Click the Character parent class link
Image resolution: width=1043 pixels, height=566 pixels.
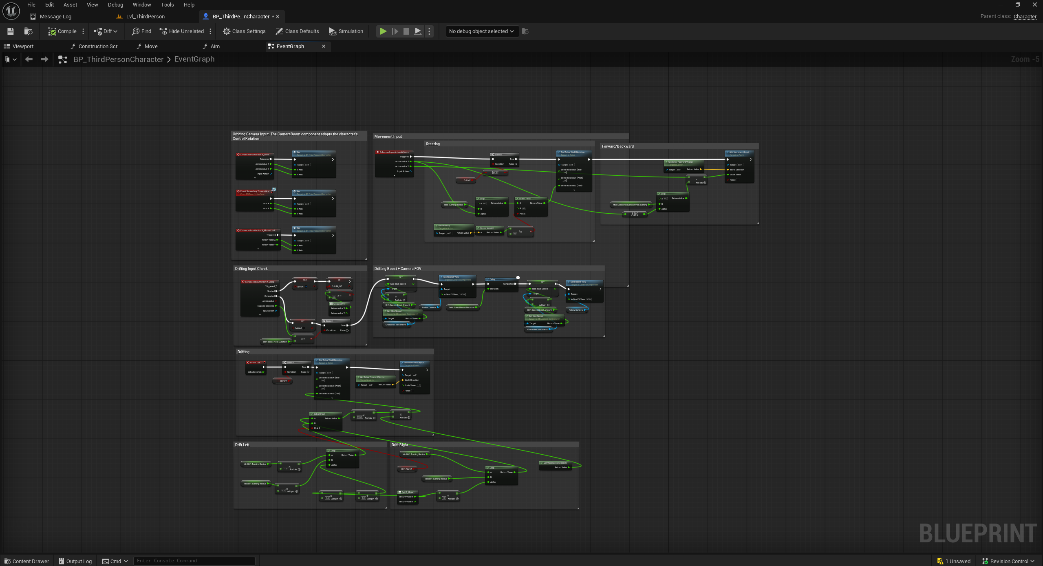[1025, 16]
